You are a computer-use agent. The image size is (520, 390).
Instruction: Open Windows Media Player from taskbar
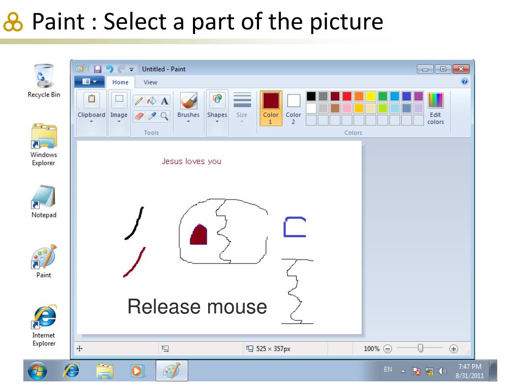[x=137, y=371]
